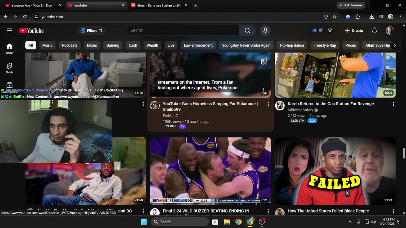Click the Create button
Viewport: 406px width, 228px height.
point(354,30)
